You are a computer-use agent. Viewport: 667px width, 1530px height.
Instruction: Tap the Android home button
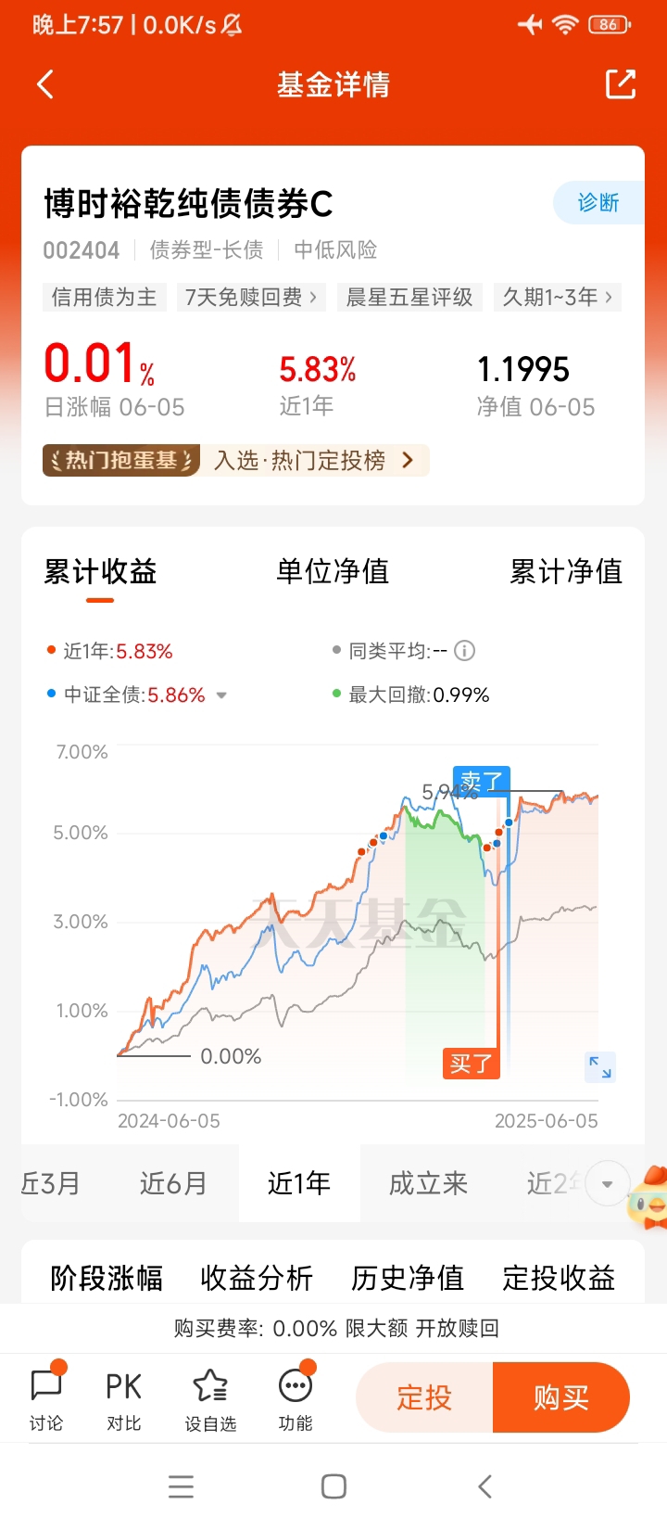point(333,1486)
